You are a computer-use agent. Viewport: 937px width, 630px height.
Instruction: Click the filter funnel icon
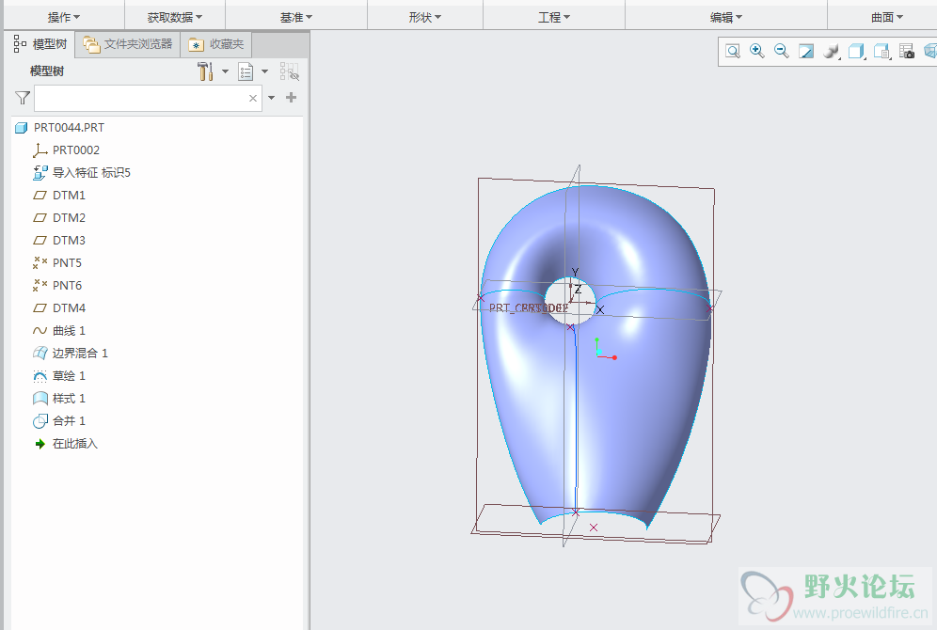pos(23,98)
